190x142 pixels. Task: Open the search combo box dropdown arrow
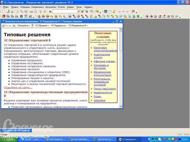pos(79,11)
